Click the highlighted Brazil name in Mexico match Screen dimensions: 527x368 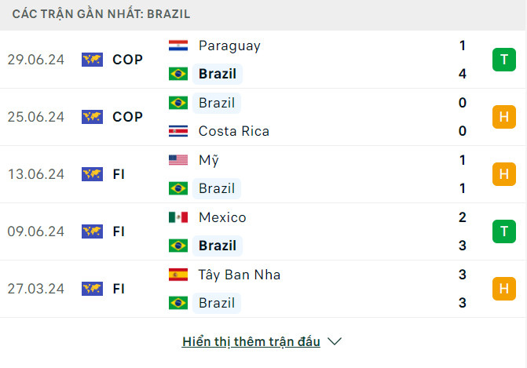point(218,246)
